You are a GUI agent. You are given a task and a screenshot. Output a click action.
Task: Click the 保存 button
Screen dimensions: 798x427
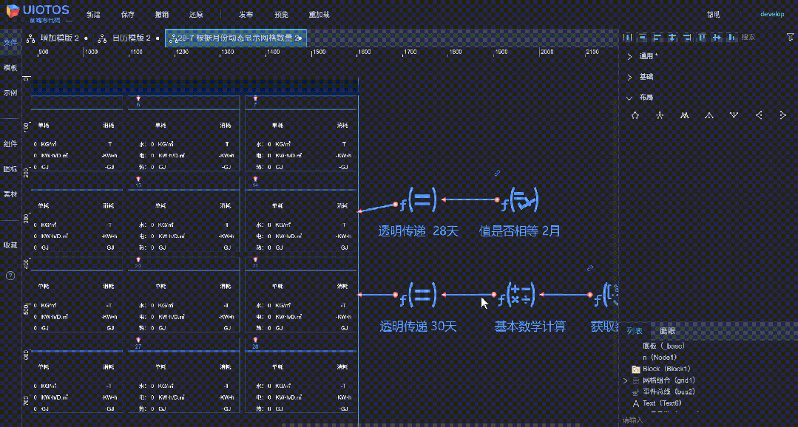coord(128,15)
